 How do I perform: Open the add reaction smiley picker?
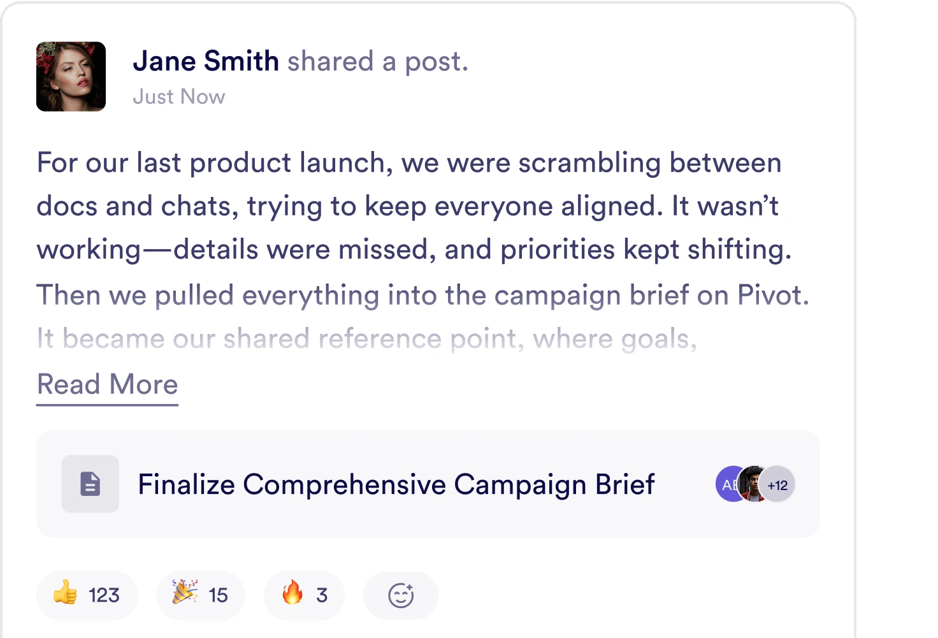click(401, 595)
